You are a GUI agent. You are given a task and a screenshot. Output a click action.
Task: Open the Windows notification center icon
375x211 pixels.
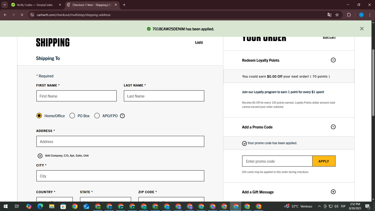coord(368,206)
